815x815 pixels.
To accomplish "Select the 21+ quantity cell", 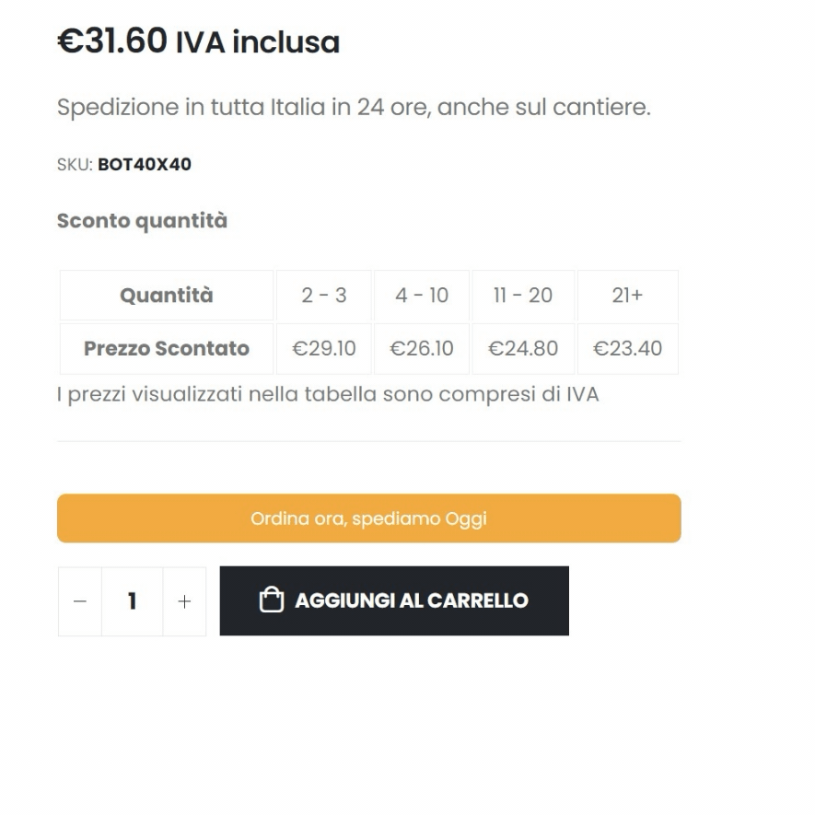I will (x=627, y=296).
